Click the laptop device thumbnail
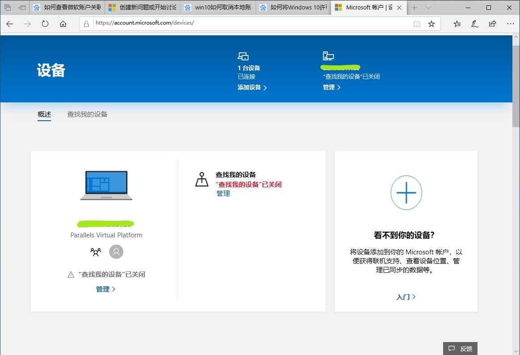 point(106,185)
